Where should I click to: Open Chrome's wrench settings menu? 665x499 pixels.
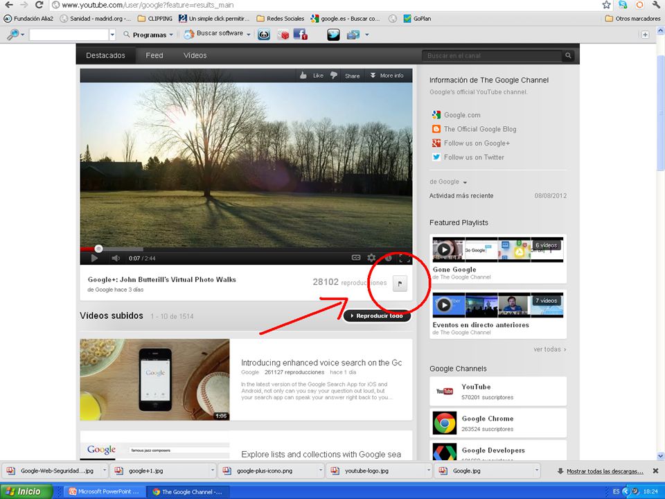[656, 5]
